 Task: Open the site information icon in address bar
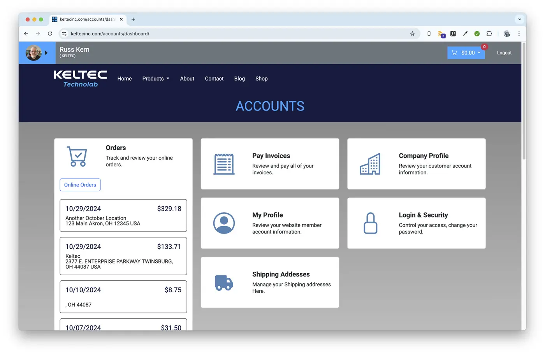[64, 33]
